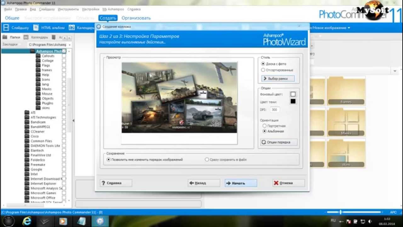Tick the checkbox for ATI Technologies folder

click(x=64, y=117)
